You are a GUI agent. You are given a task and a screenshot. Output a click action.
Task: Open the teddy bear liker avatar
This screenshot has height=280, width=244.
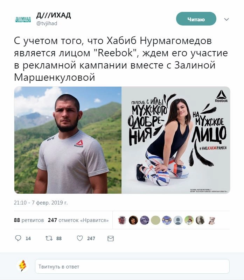[211, 220]
